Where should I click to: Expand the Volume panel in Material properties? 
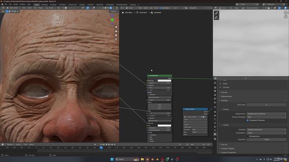224,92
